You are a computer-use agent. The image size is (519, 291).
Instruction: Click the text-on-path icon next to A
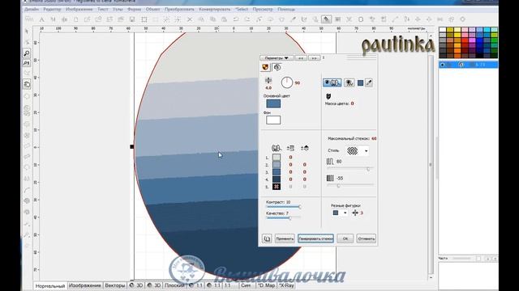(x=53, y=19)
